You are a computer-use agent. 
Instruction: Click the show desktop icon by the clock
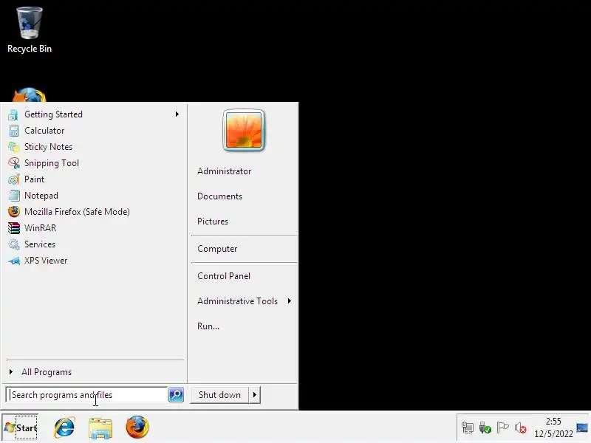582,427
